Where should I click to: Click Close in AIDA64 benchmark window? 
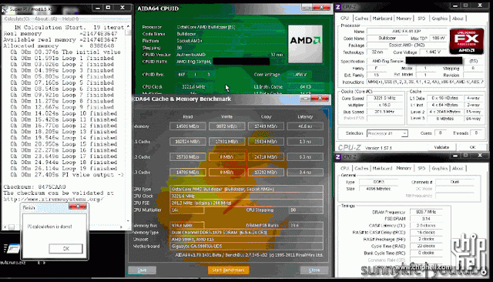pos(314,270)
